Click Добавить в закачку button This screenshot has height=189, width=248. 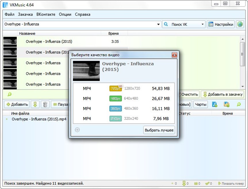pos(223,94)
